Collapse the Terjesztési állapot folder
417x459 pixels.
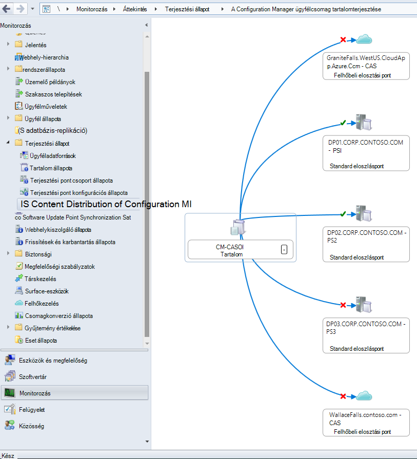8,142
